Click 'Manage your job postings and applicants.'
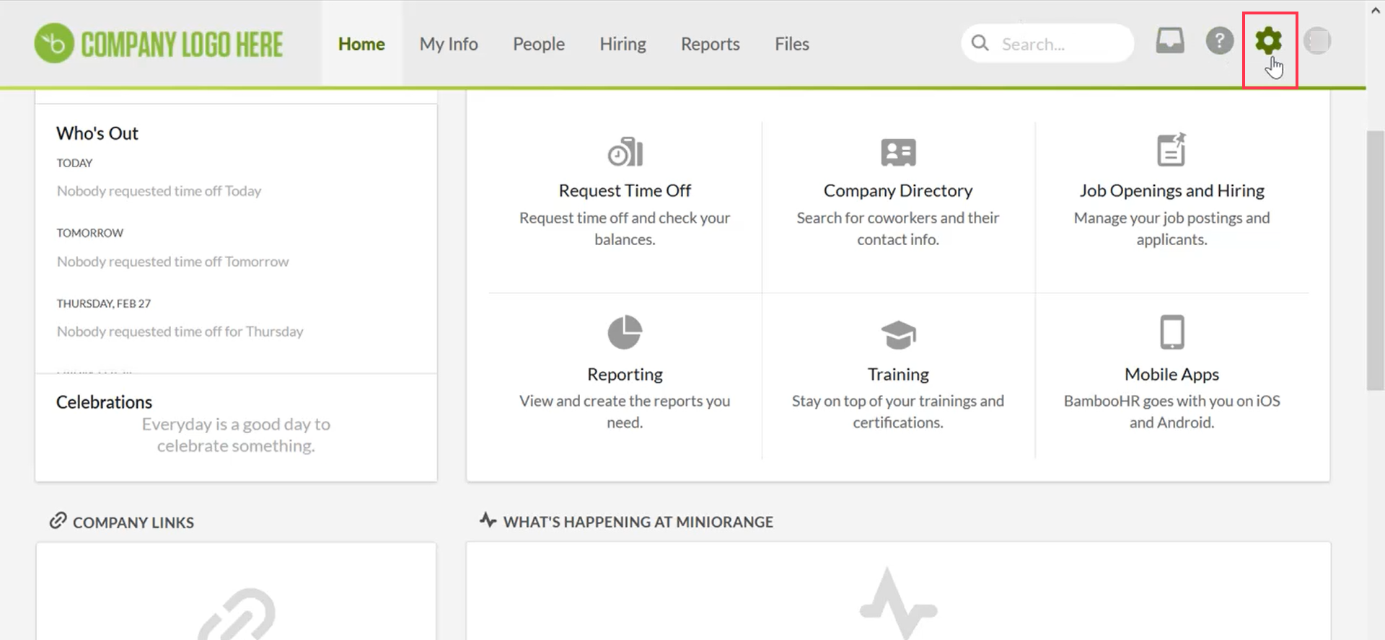 pos(1171,228)
